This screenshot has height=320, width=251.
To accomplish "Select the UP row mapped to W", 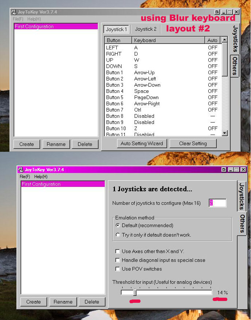I will [163, 60].
